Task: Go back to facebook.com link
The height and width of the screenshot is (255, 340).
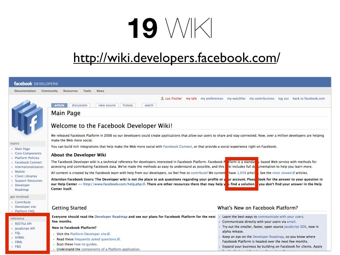Action: tap(309, 98)
